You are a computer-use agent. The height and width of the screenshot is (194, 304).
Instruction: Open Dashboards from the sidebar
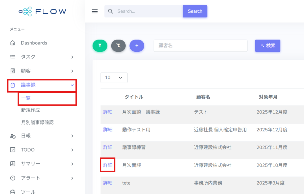34,43
